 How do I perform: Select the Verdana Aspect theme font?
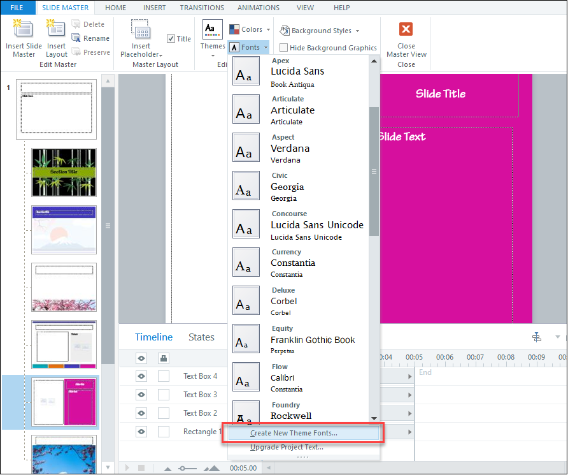pyautogui.click(x=299, y=147)
